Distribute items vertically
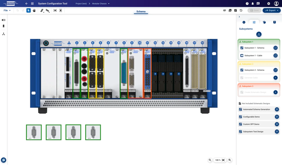Viewport: 282px width, 165px height. pyautogui.click(x=61, y=11)
